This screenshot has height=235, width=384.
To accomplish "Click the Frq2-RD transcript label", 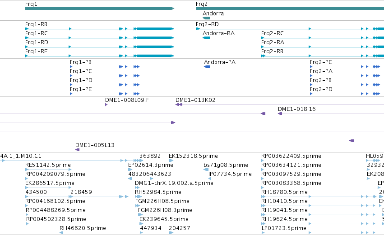I will 207,24.
